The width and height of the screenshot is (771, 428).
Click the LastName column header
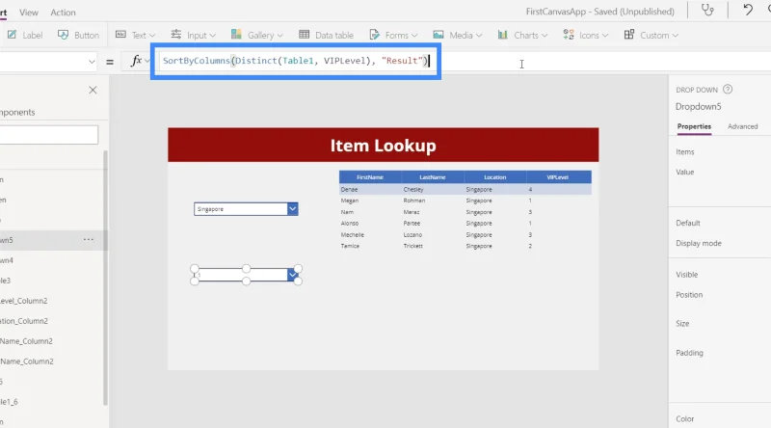[433, 177]
